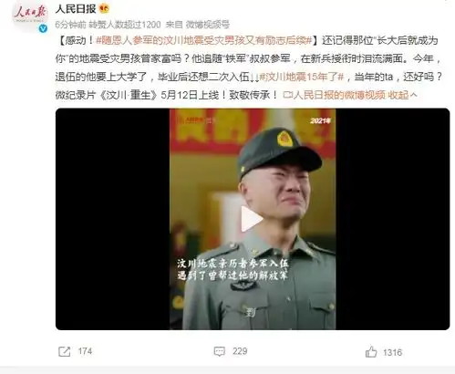Open the People's Daily profile avatar
This screenshot has width=455, height=374.
click(30, 15)
